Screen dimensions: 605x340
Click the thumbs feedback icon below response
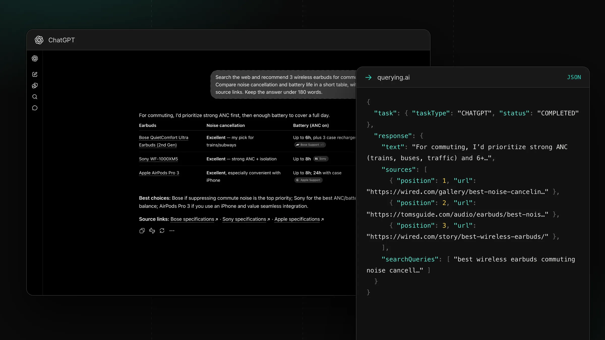pyautogui.click(x=152, y=231)
